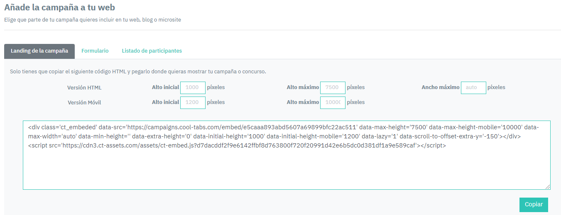Focus the Versión Móvil Alto máximo field
This screenshot has width=561, height=215.
click(333, 102)
